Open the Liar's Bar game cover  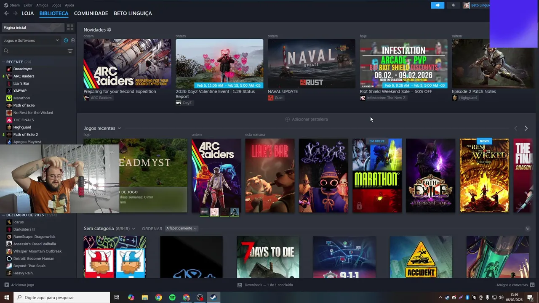[270, 175]
